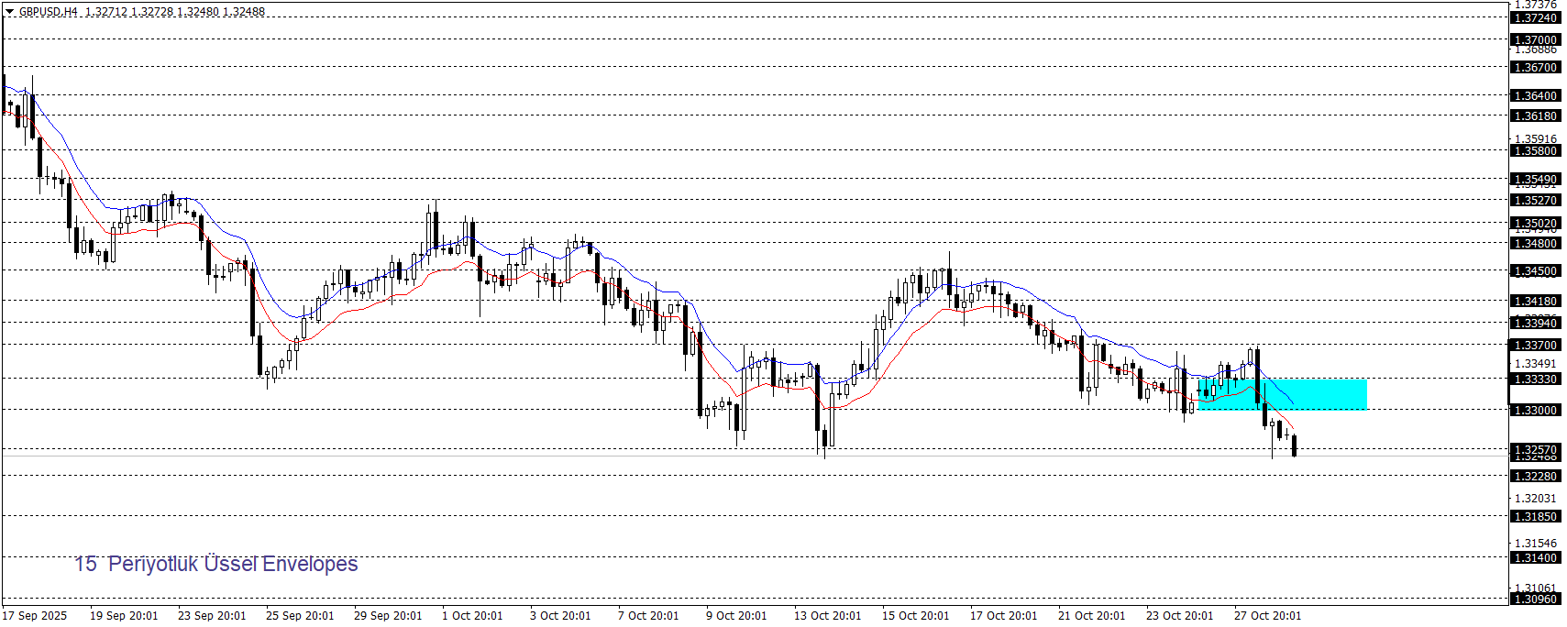
Task: Select the cyan highlighted rectangle on the chart
Action: click(1282, 394)
